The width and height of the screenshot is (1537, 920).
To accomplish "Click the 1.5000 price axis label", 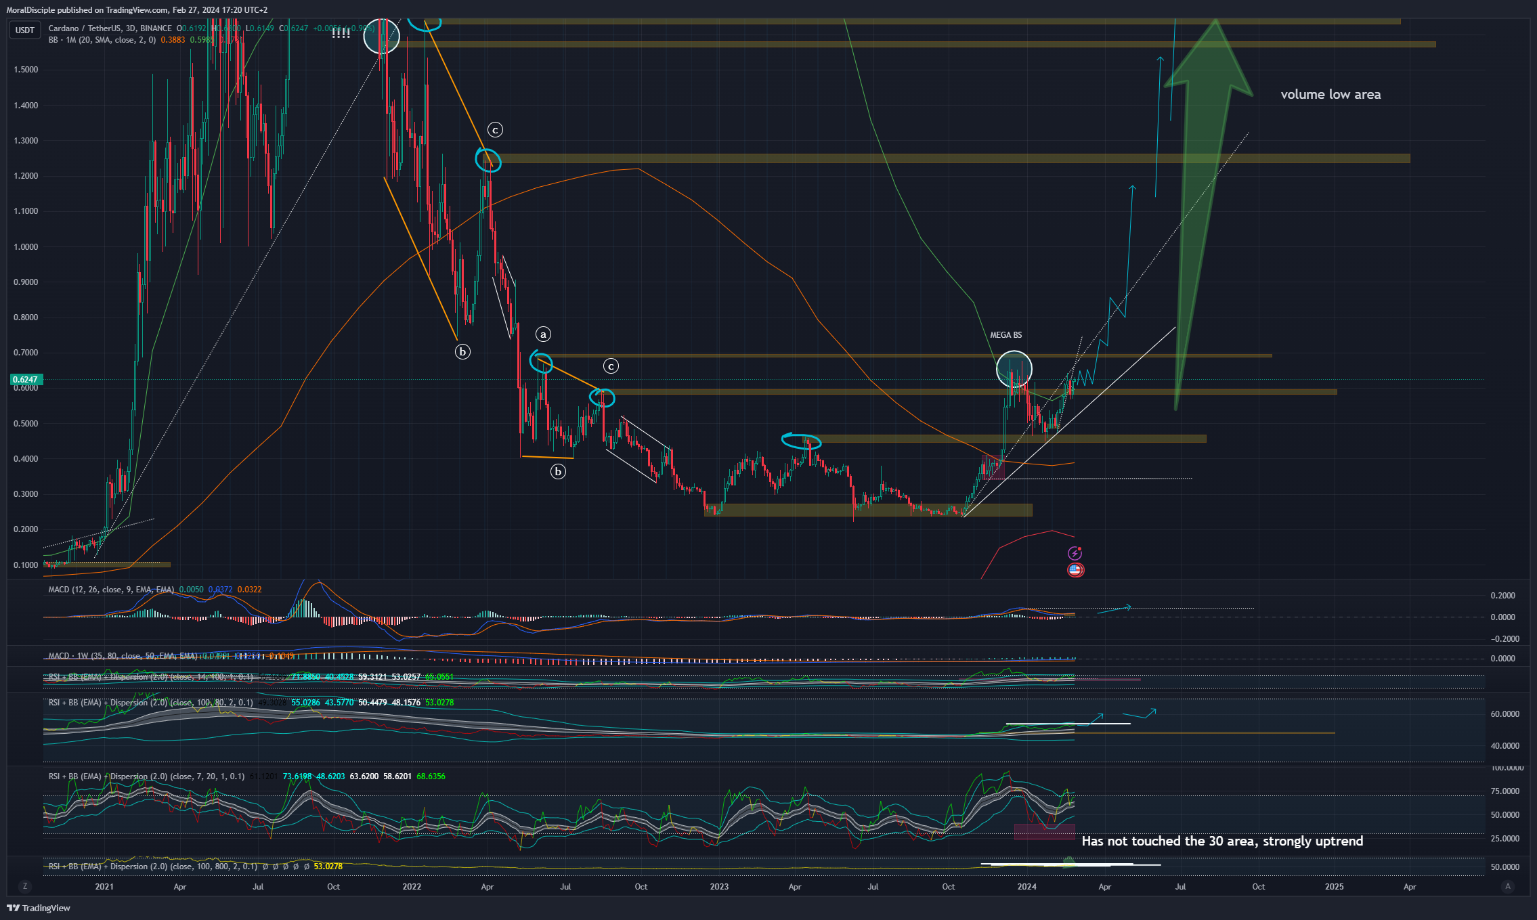I will tap(26, 70).
